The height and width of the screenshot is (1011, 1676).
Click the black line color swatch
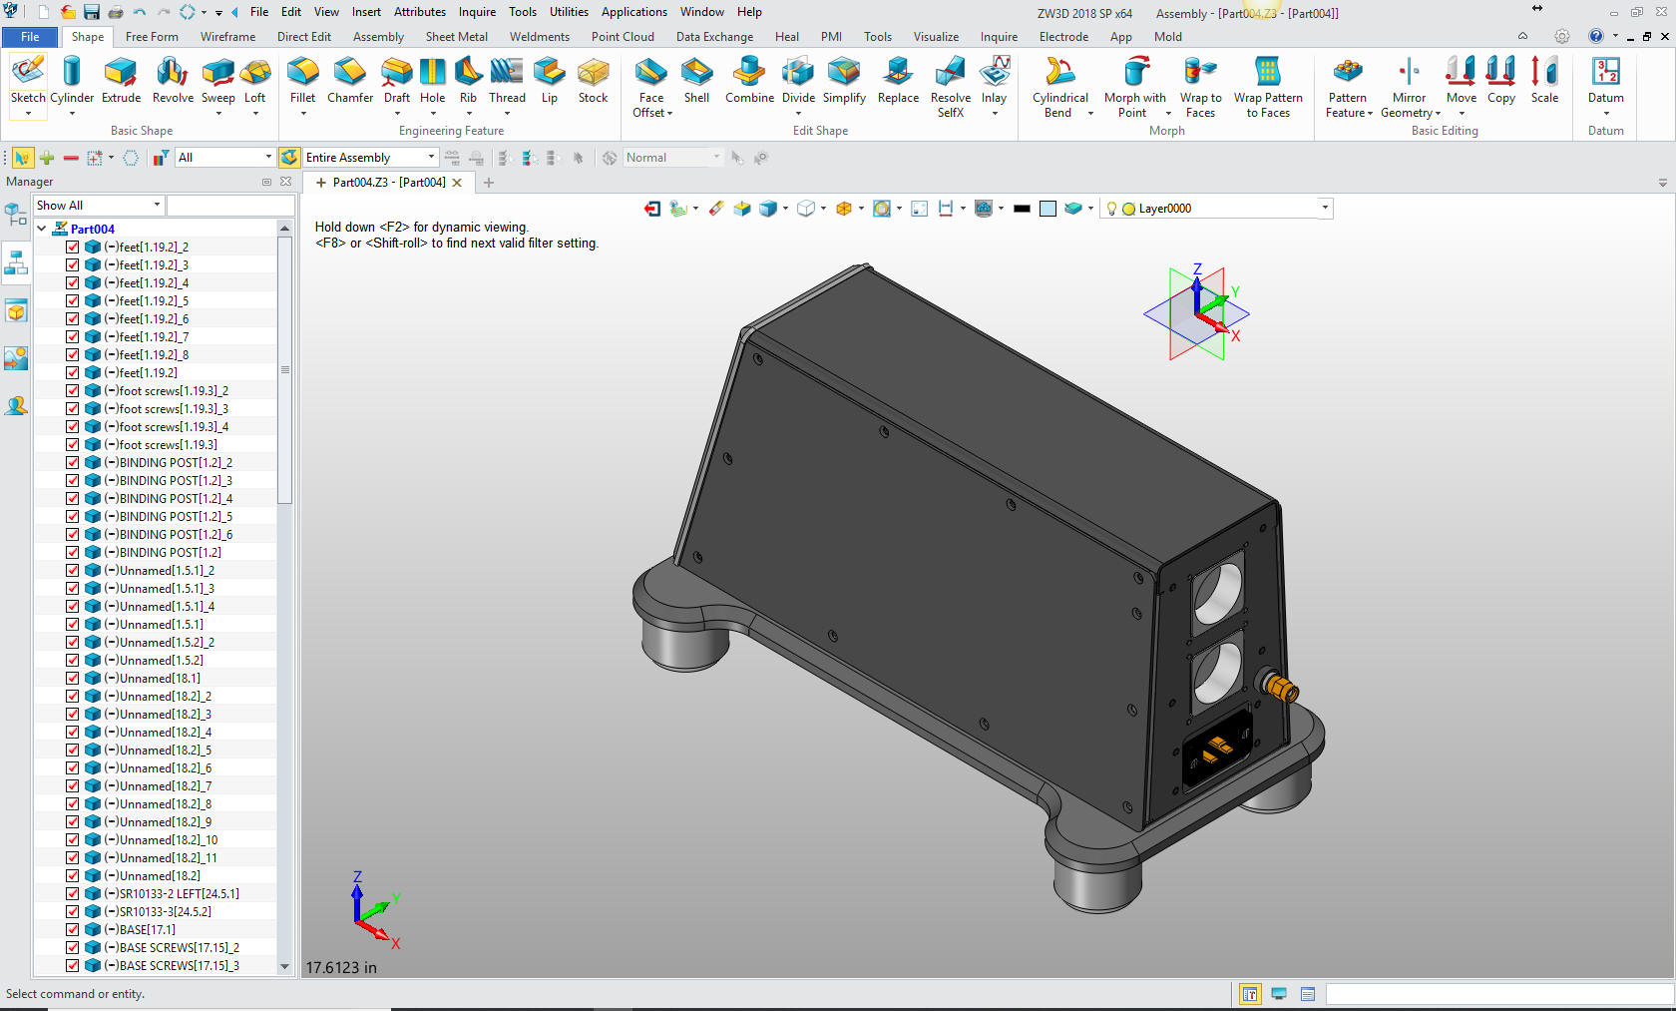1022,209
